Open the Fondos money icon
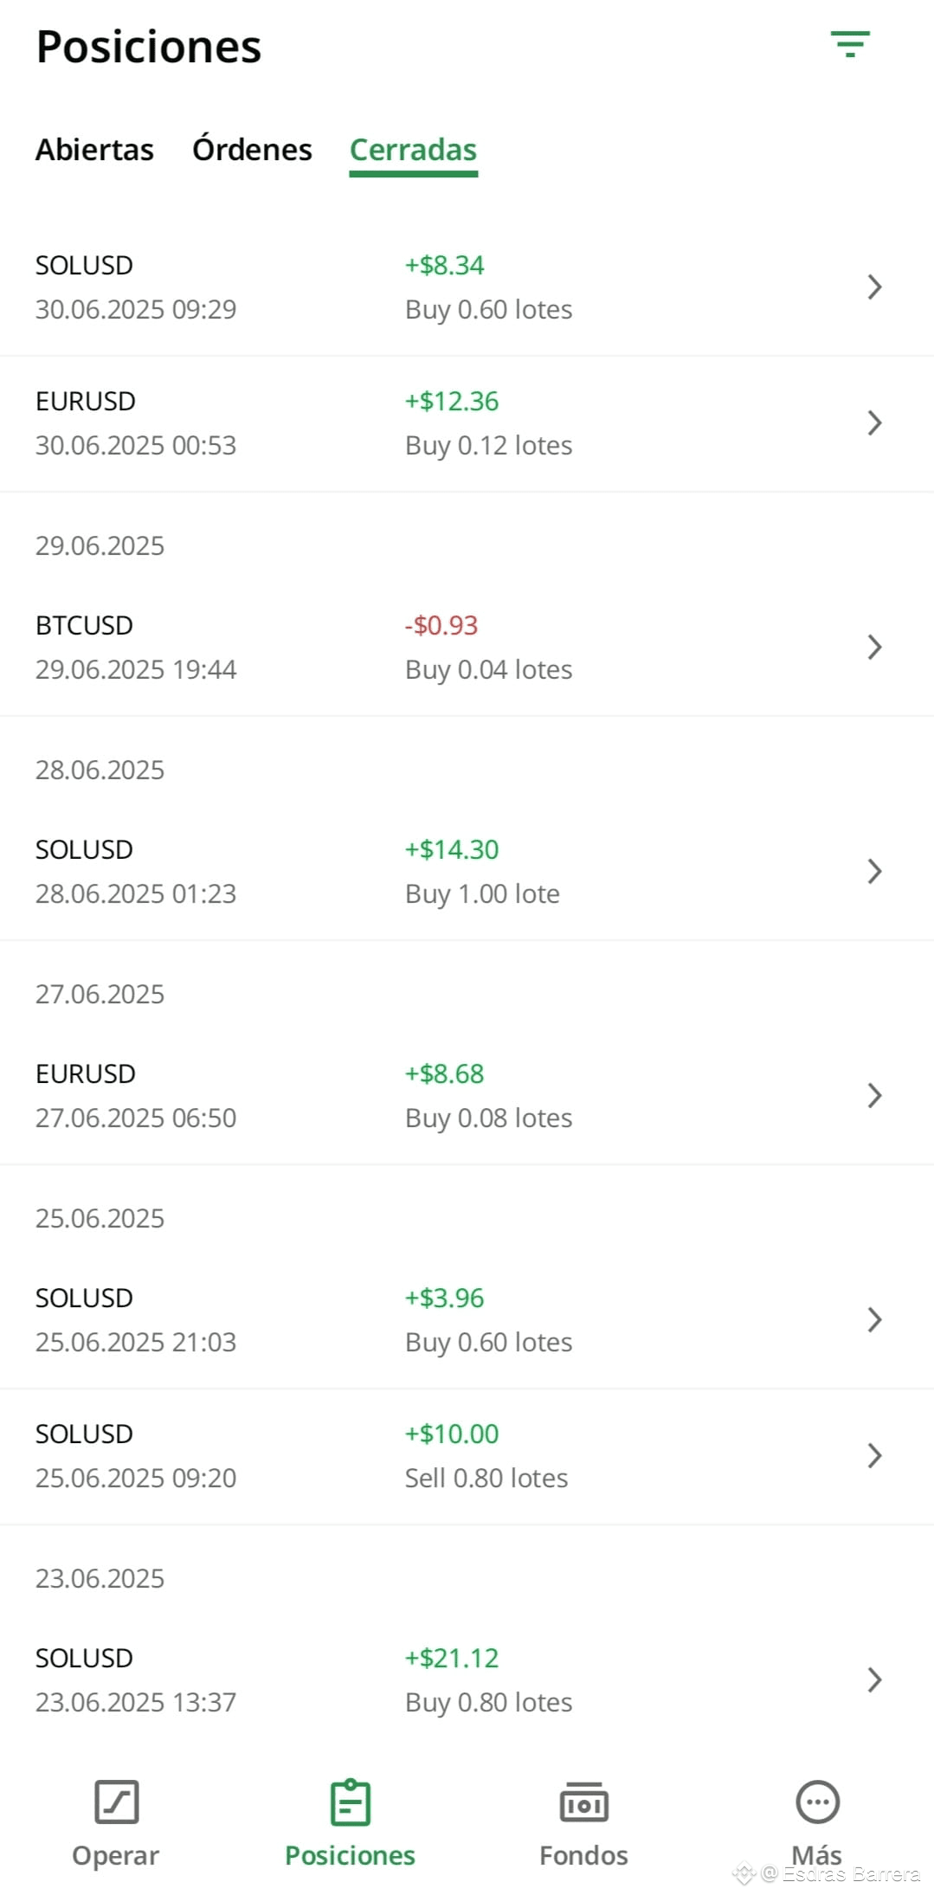The image size is (934, 1895). pos(583,1802)
